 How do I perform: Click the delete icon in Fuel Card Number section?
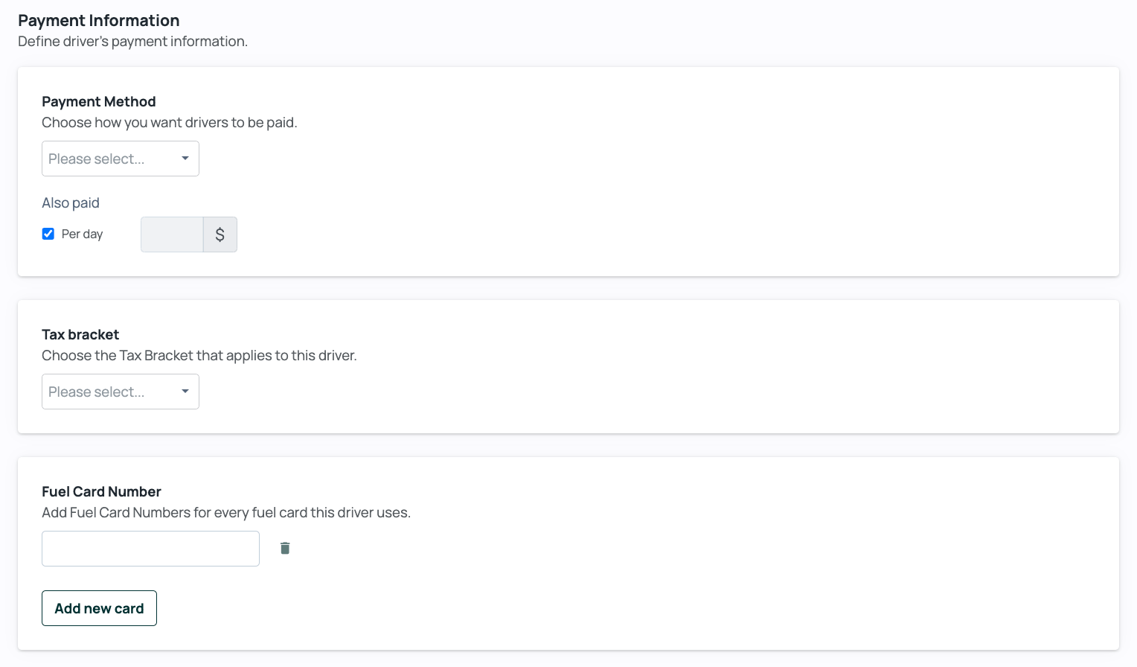click(284, 548)
